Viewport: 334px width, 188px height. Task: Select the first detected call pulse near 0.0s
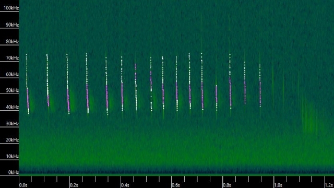tap(28, 84)
